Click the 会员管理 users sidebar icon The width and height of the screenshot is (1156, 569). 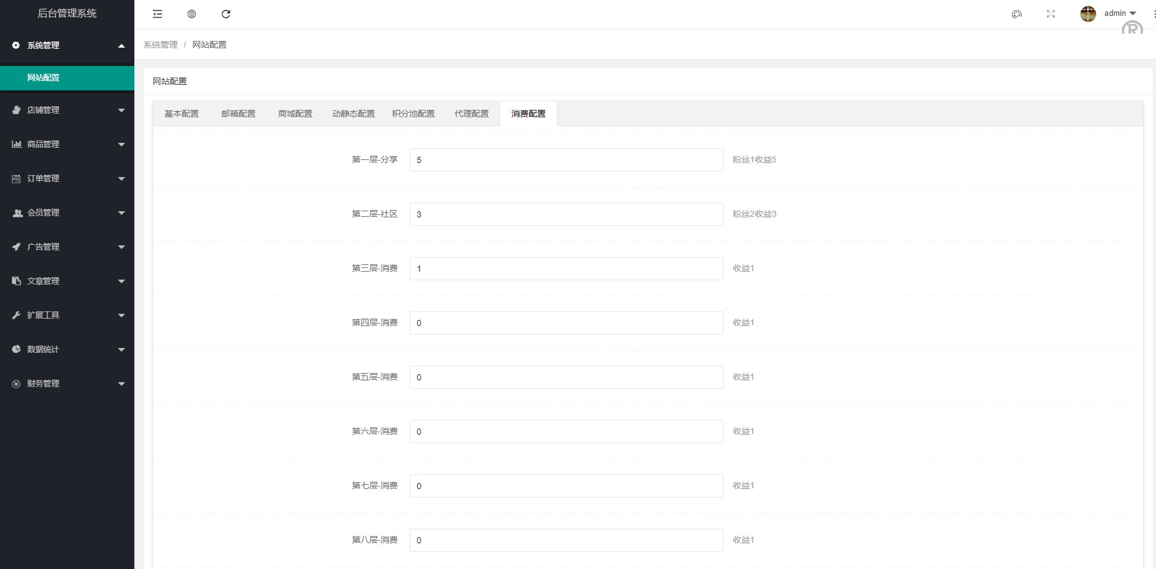click(x=16, y=212)
